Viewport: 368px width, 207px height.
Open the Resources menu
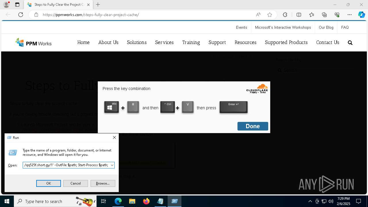246,43
